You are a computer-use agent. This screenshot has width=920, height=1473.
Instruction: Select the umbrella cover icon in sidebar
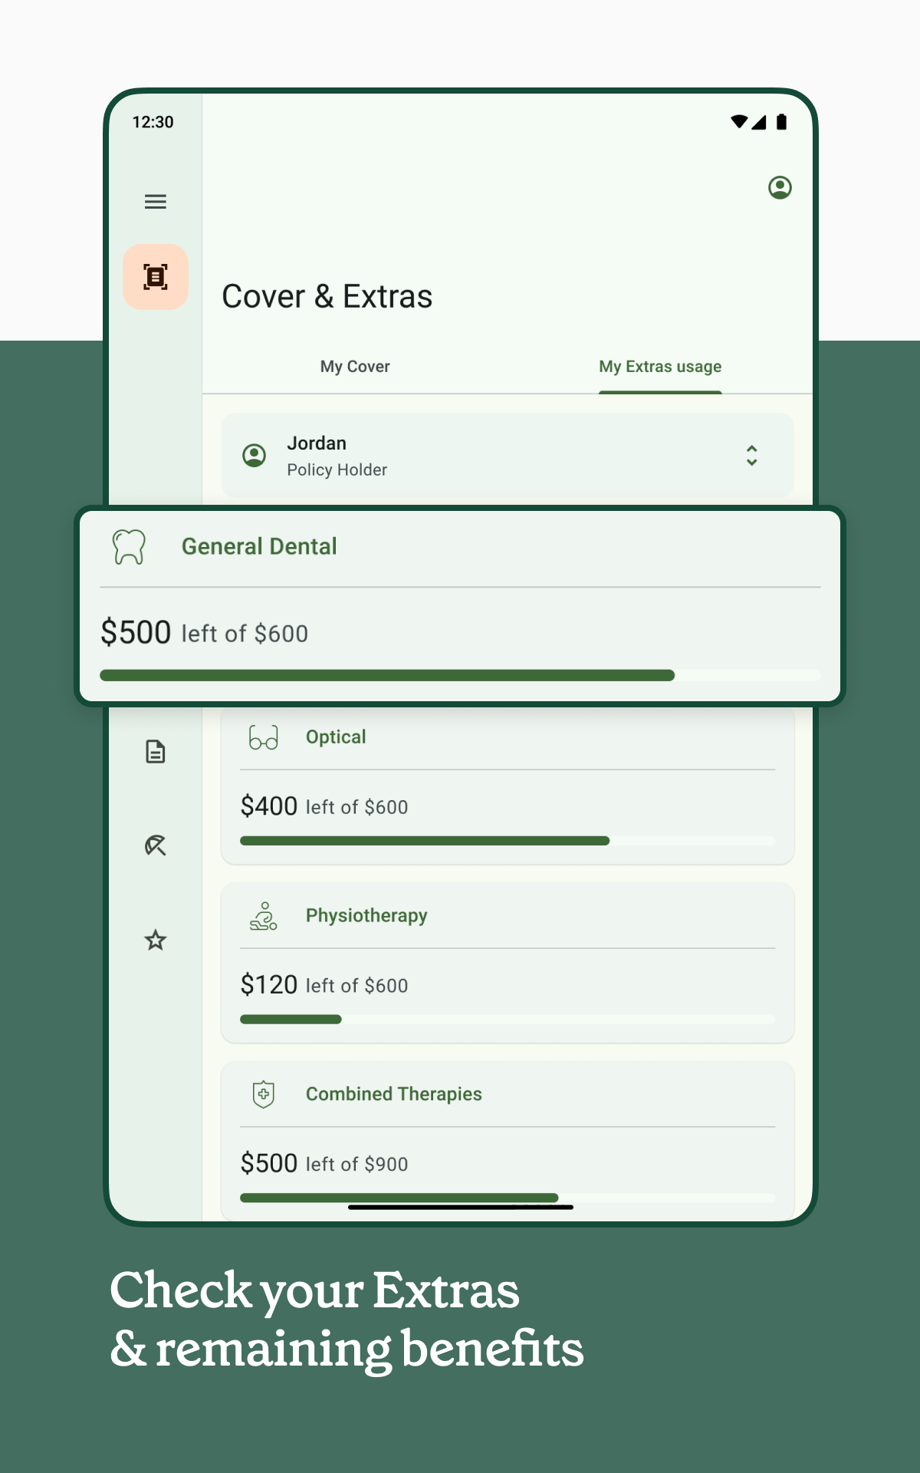click(156, 845)
